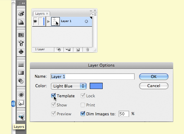Expand Layer 1 disclosure triangle
Image resolution: width=184 pixels, height=134 pixels.
coord(48,21)
